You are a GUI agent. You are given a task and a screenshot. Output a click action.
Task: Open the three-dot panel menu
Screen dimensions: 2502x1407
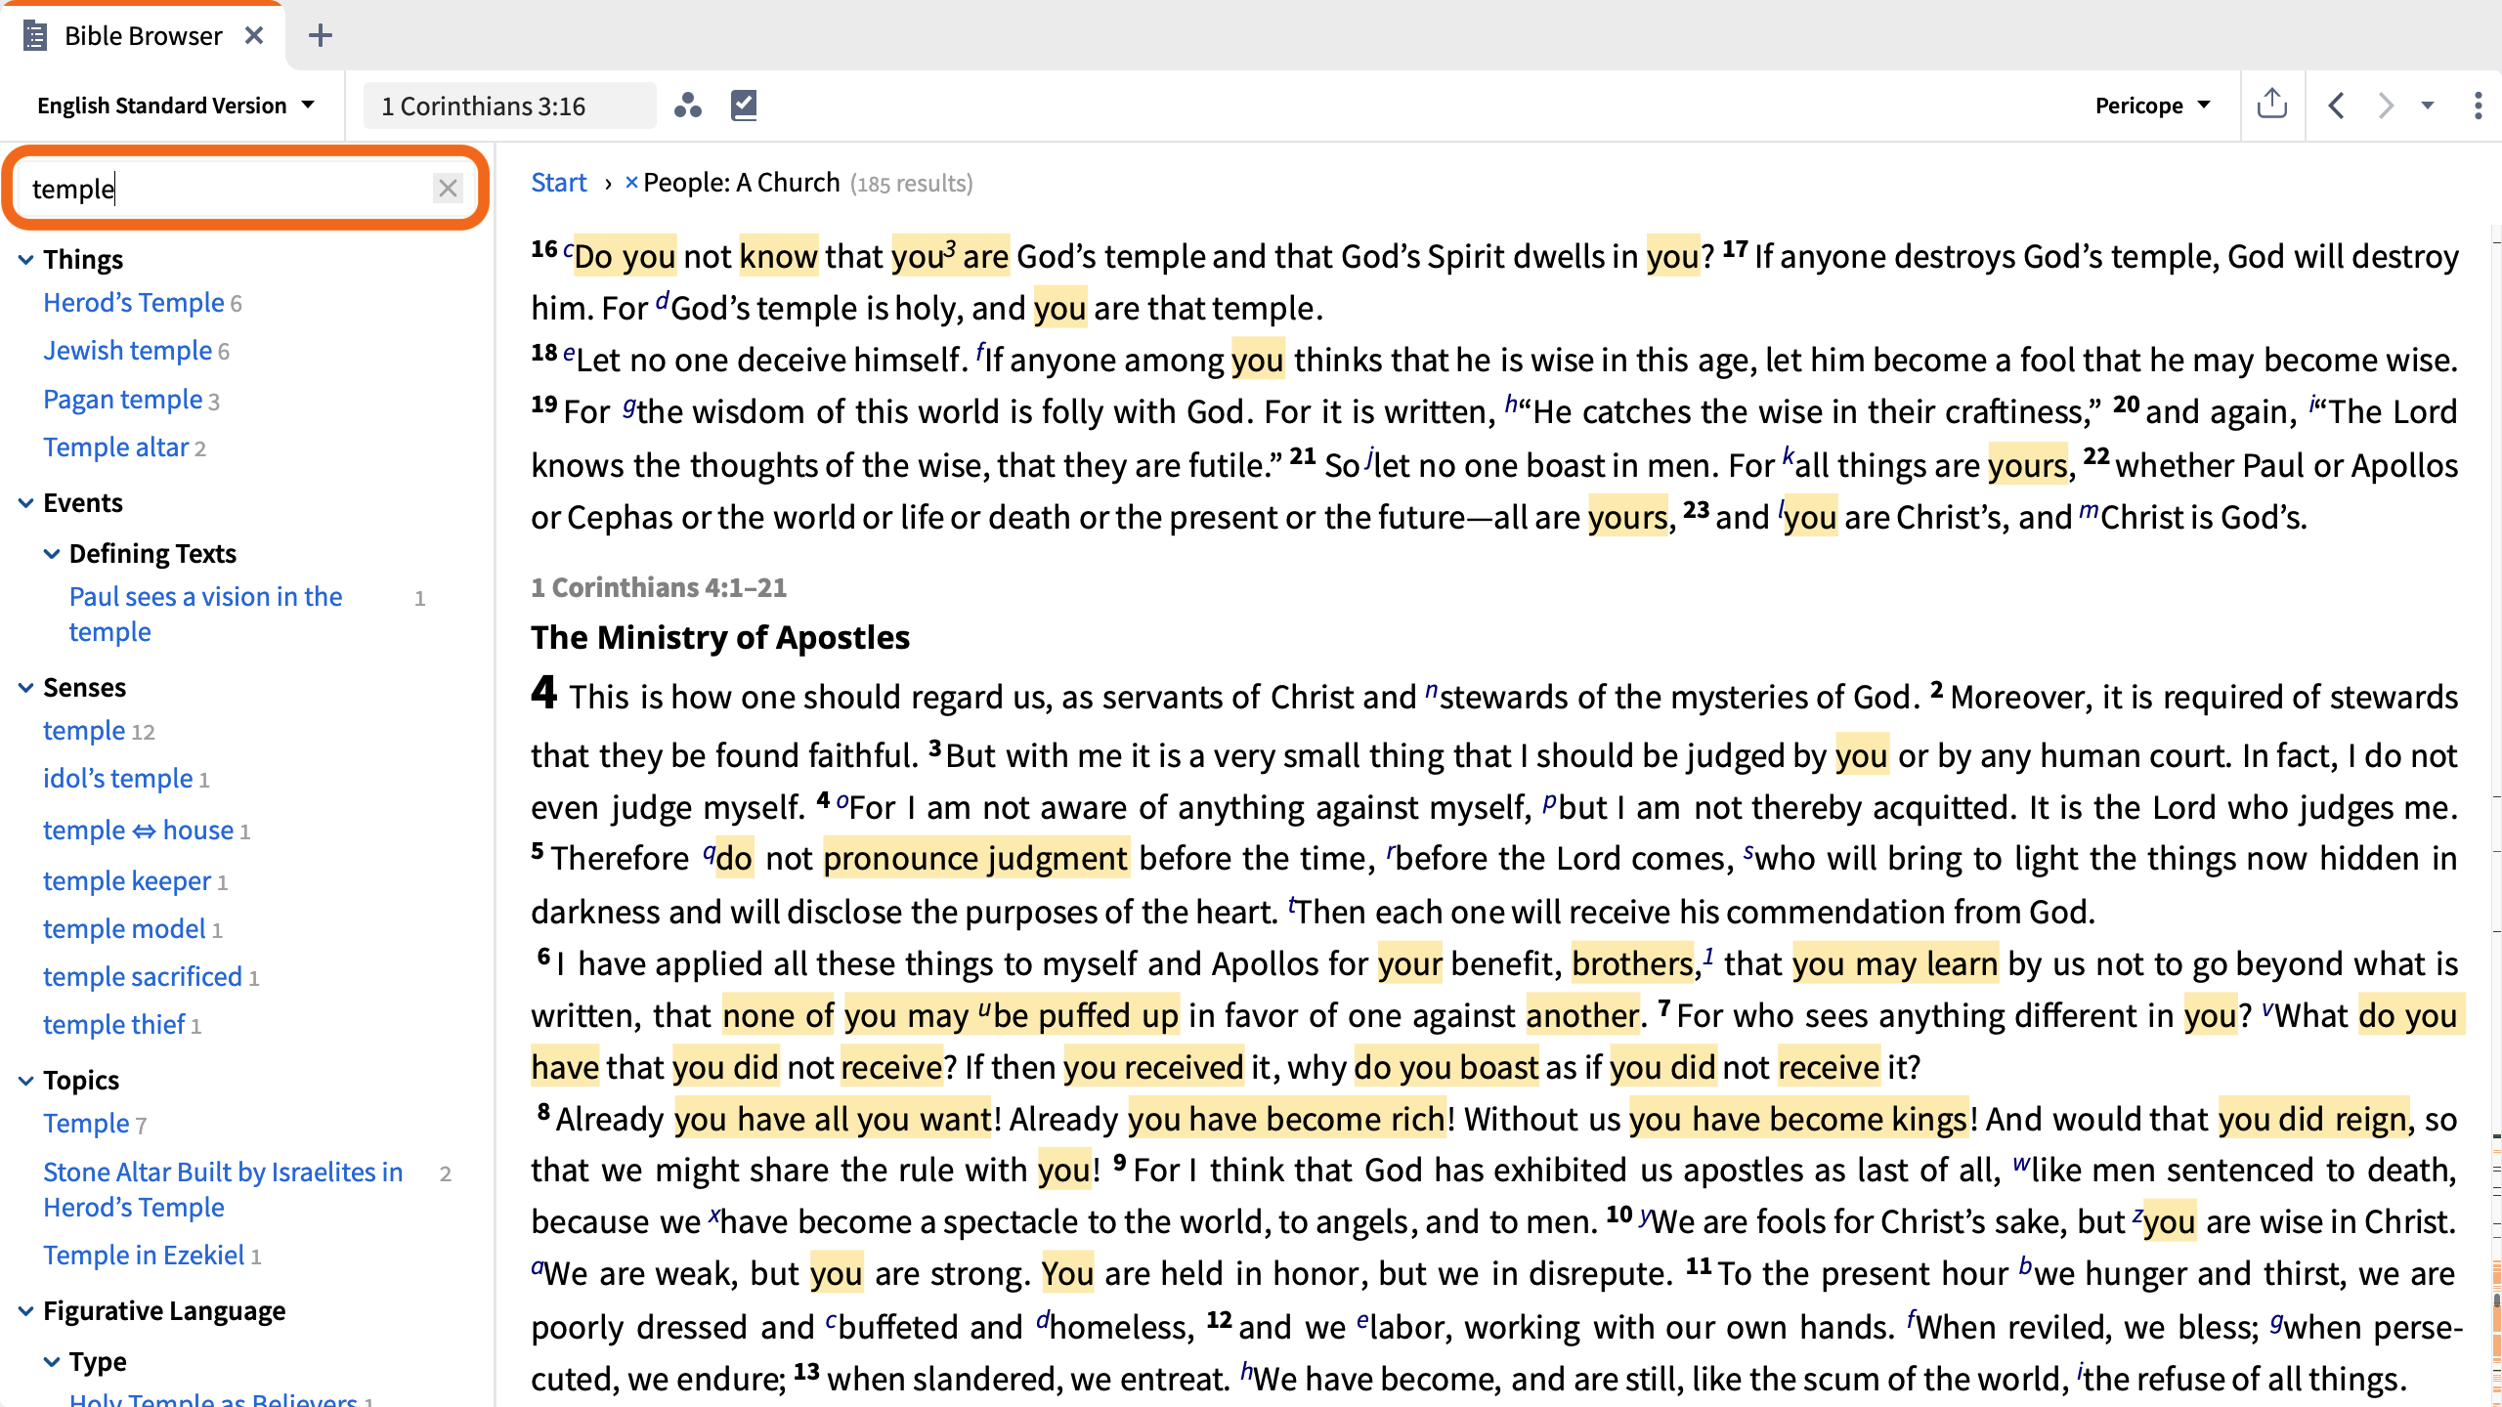(2478, 106)
